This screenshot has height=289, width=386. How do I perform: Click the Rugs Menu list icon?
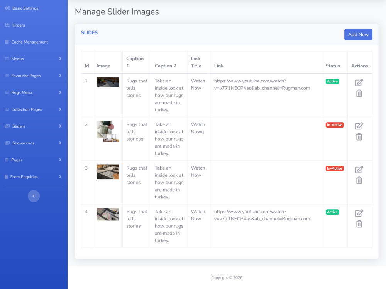(x=7, y=92)
